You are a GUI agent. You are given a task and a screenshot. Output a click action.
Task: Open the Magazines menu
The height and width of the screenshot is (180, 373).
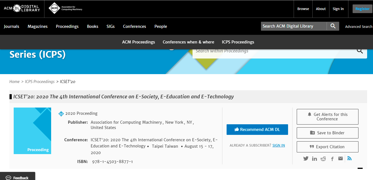coord(37,26)
